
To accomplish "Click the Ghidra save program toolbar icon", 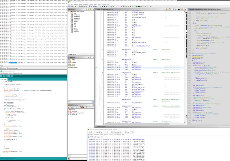I will [x=69, y=6].
